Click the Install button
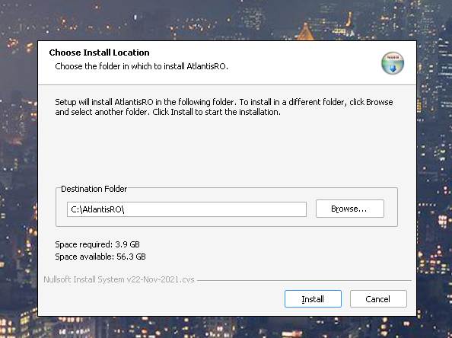Viewport: 452px width, 338px height. pyautogui.click(x=313, y=298)
